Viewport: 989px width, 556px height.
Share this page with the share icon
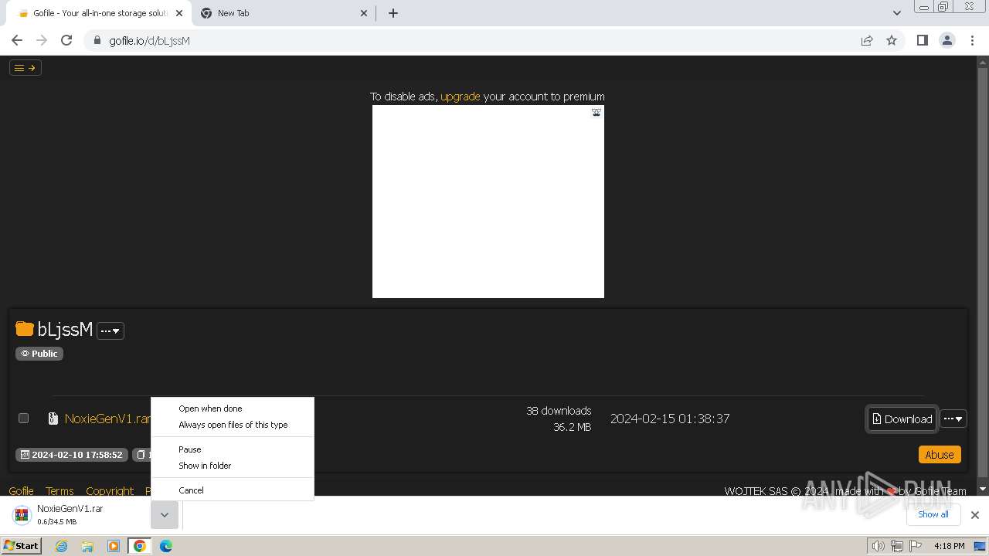tap(867, 40)
